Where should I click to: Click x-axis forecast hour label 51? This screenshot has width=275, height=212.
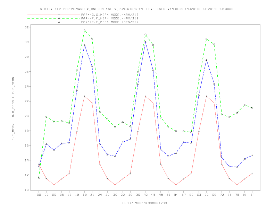[168, 195]
